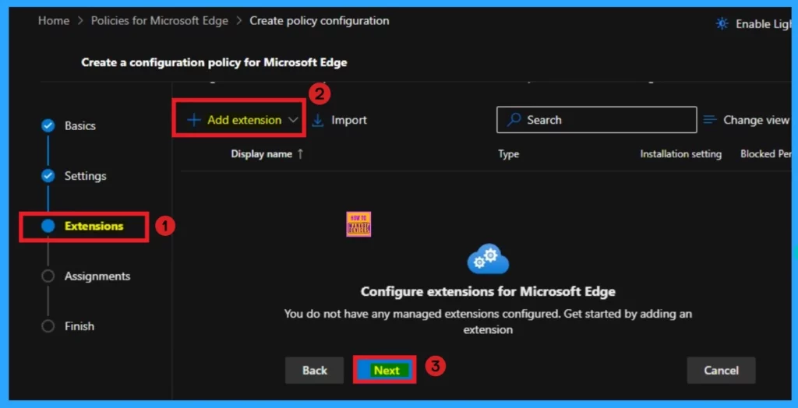
Task: Click inside the Search field
Action: 596,120
